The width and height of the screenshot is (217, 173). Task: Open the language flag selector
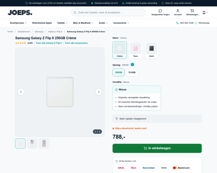click(205, 12)
